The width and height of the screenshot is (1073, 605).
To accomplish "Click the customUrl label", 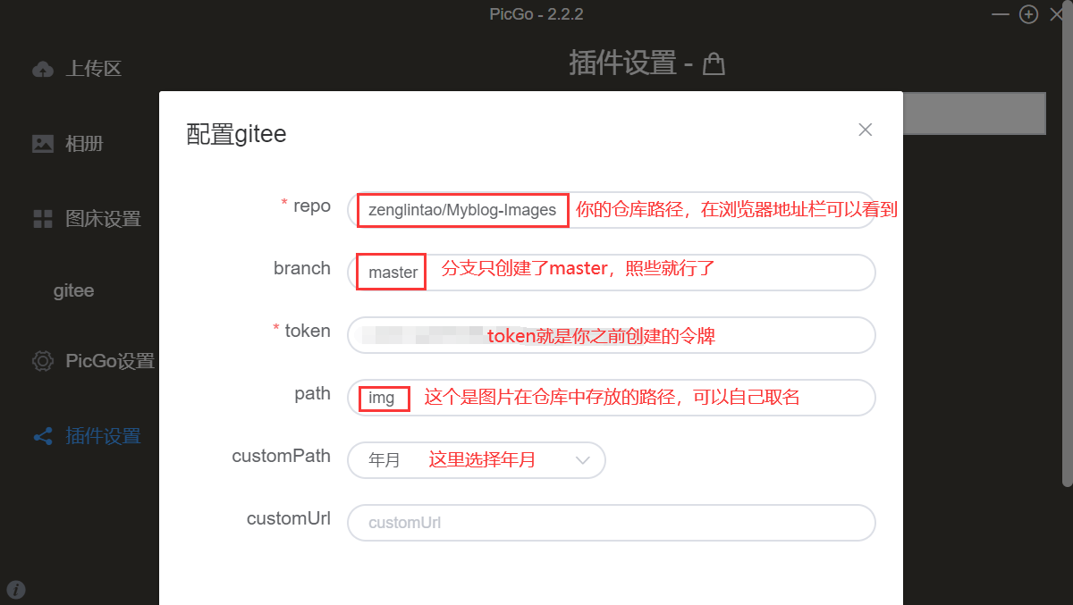I will pos(289,518).
